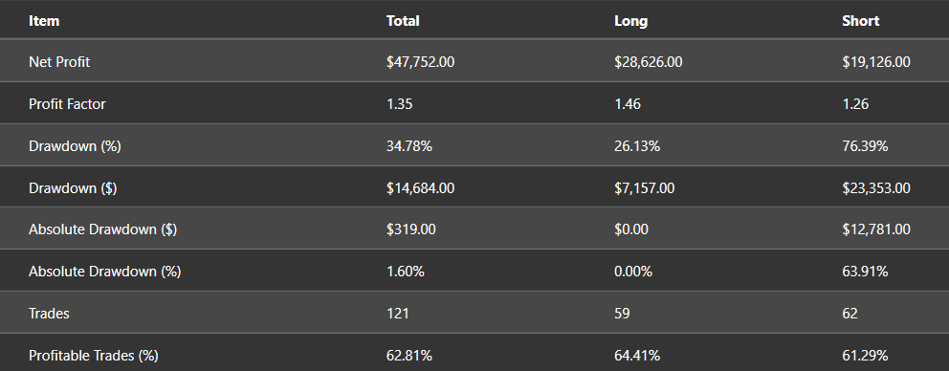Click total trades count 121

(x=397, y=314)
